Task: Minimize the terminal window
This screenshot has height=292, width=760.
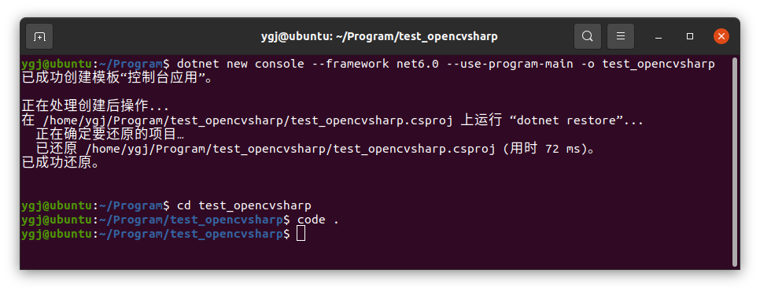Action: click(x=659, y=36)
